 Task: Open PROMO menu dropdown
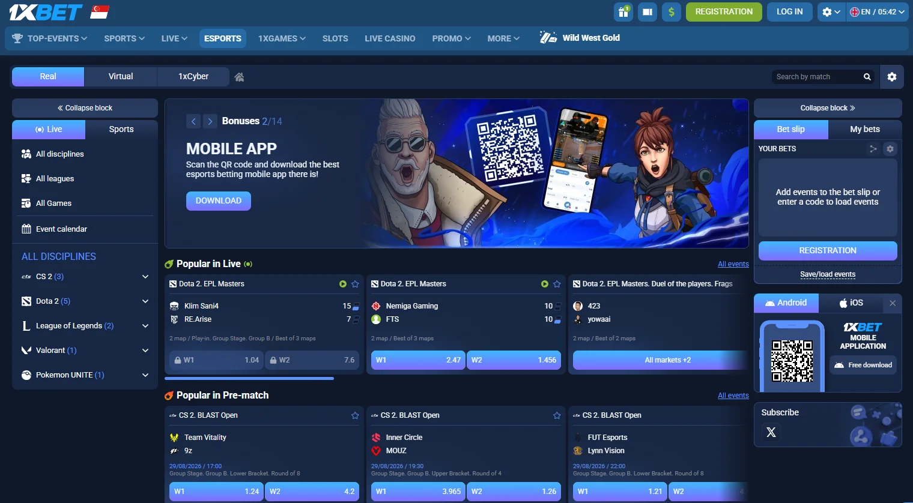click(x=451, y=38)
